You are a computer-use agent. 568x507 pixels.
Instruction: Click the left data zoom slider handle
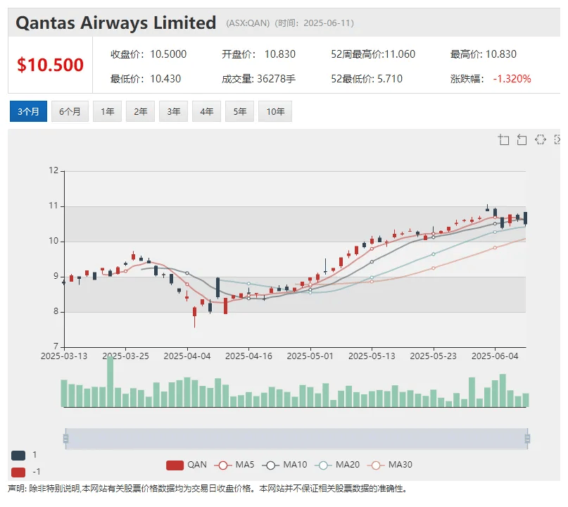[x=65, y=439]
